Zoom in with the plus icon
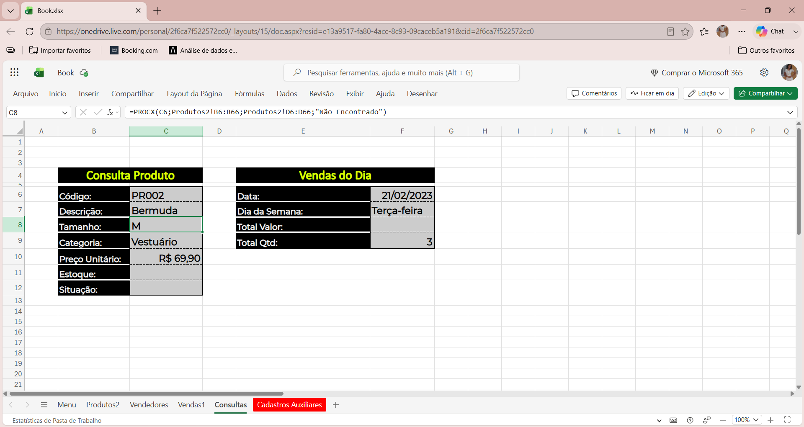 [770, 420]
